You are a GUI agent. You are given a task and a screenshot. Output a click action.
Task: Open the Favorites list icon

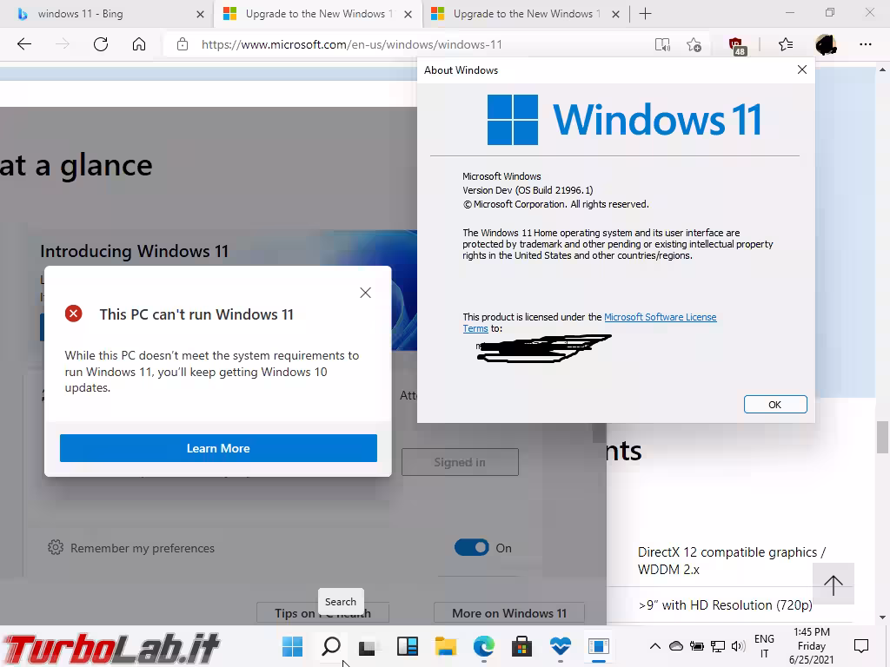tap(786, 44)
